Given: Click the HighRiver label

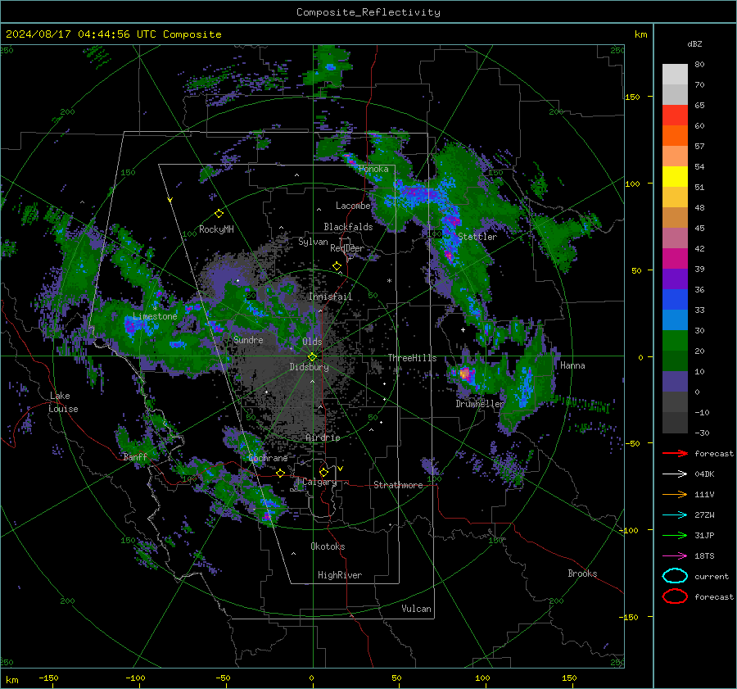Looking at the screenshot, I should tap(340, 575).
